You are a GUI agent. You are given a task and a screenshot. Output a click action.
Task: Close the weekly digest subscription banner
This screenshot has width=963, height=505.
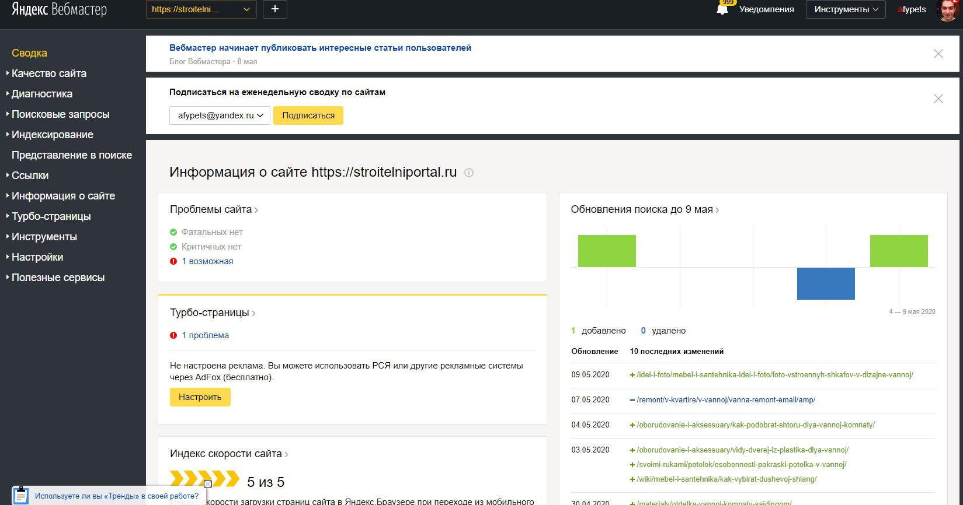coord(938,99)
